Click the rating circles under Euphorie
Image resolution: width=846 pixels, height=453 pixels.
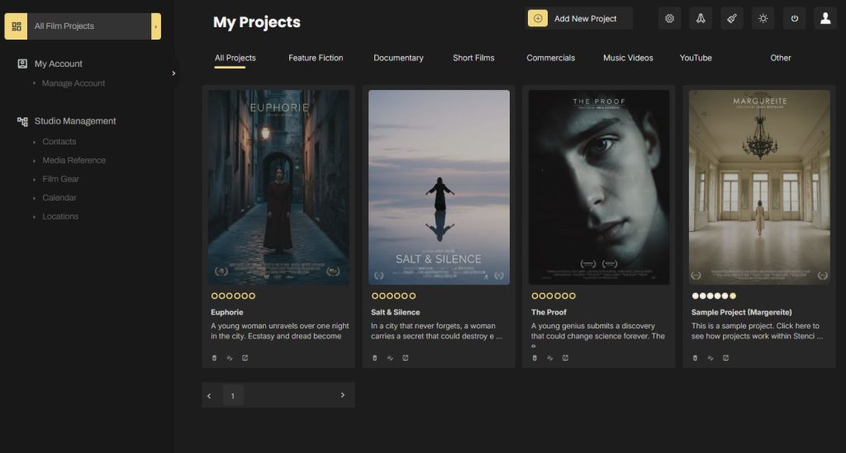point(233,295)
